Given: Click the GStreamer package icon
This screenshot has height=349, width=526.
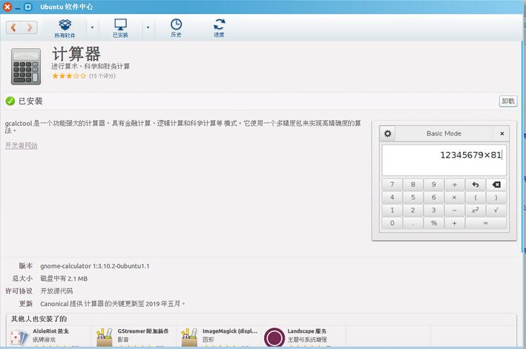Looking at the screenshot, I should (x=105, y=337).
